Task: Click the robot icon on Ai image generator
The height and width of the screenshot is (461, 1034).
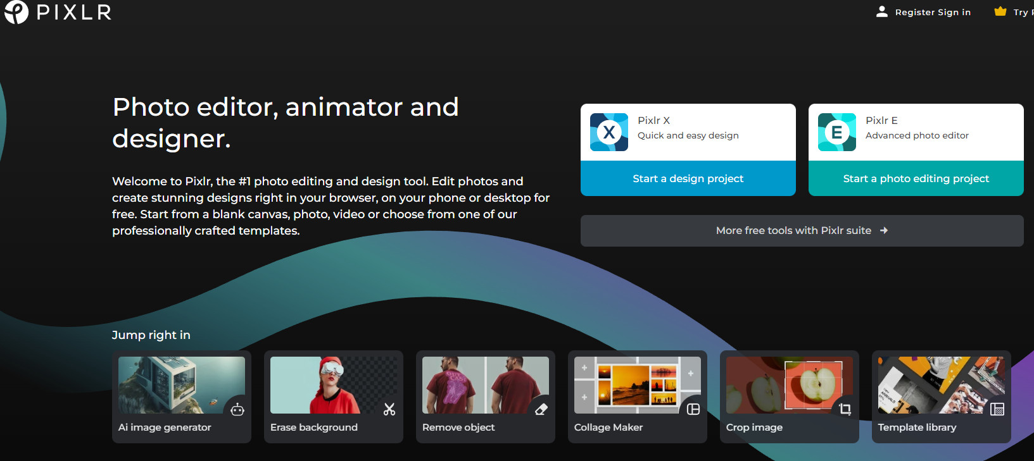Action: [x=237, y=410]
